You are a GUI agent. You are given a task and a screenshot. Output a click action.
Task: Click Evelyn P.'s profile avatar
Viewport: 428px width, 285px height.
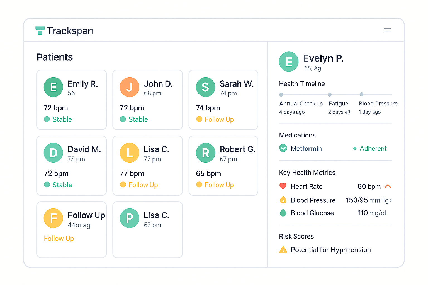[289, 62]
